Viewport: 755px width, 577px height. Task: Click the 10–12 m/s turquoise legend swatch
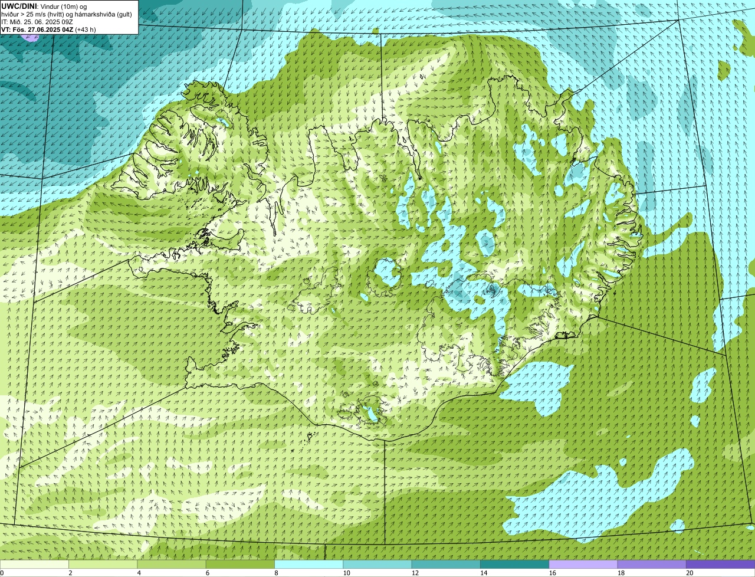pyautogui.click(x=377, y=565)
